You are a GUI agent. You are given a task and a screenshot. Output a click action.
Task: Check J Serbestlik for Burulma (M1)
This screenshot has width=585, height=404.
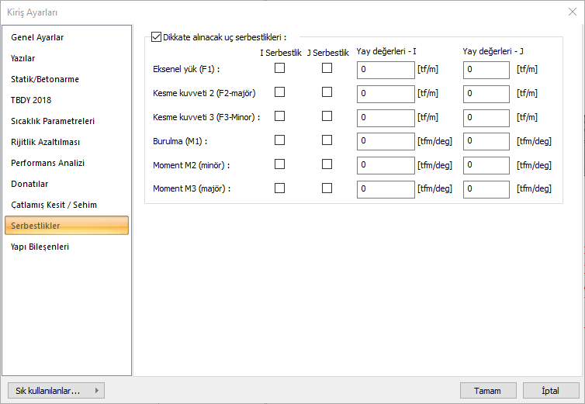tap(327, 140)
